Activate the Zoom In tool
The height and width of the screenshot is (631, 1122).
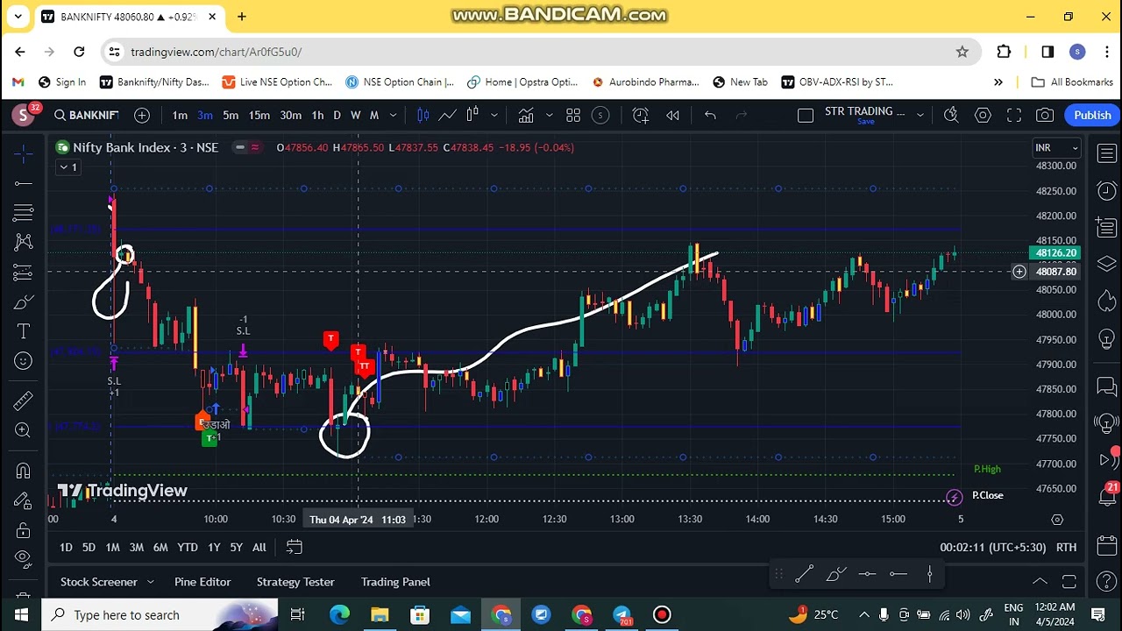coord(24,430)
